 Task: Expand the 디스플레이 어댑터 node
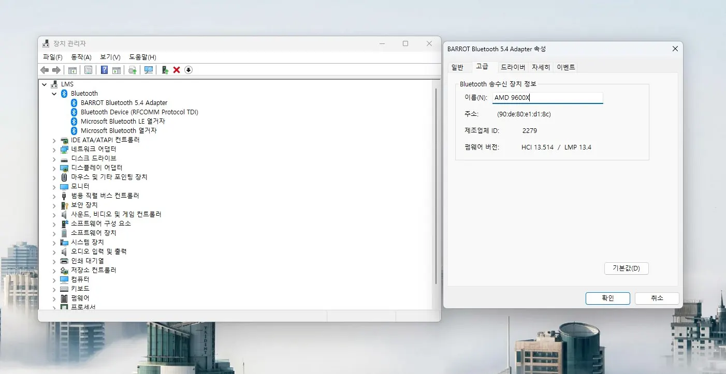54,168
